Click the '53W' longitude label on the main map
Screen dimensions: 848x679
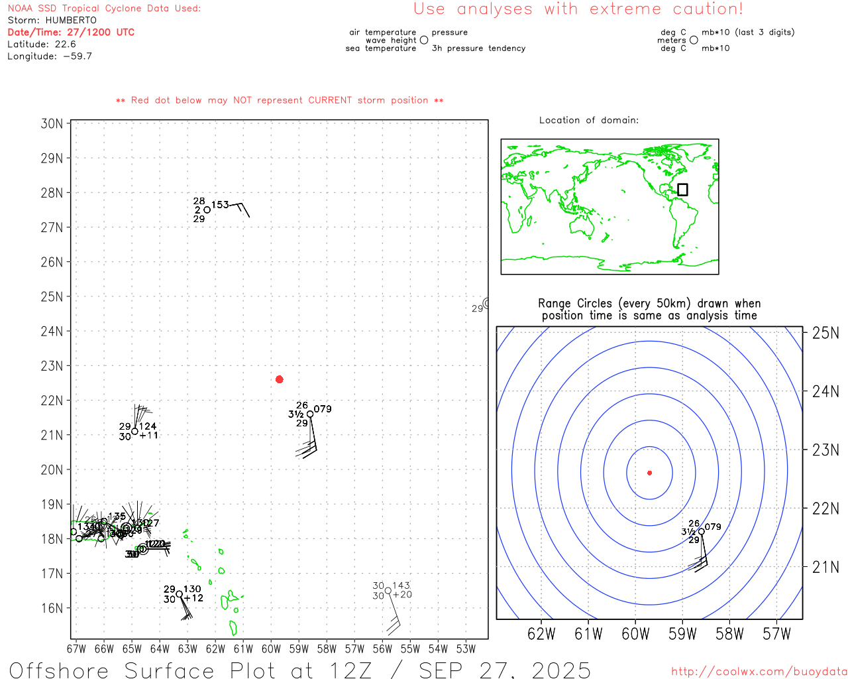tap(466, 649)
